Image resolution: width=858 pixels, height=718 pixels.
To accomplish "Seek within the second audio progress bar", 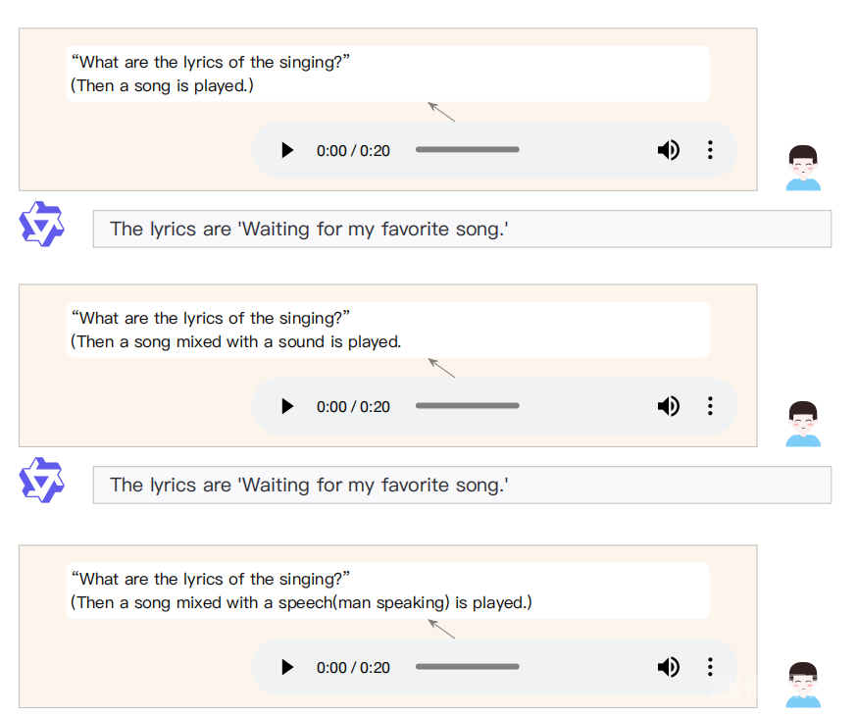I will pyautogui.click(x=468, y=405).
